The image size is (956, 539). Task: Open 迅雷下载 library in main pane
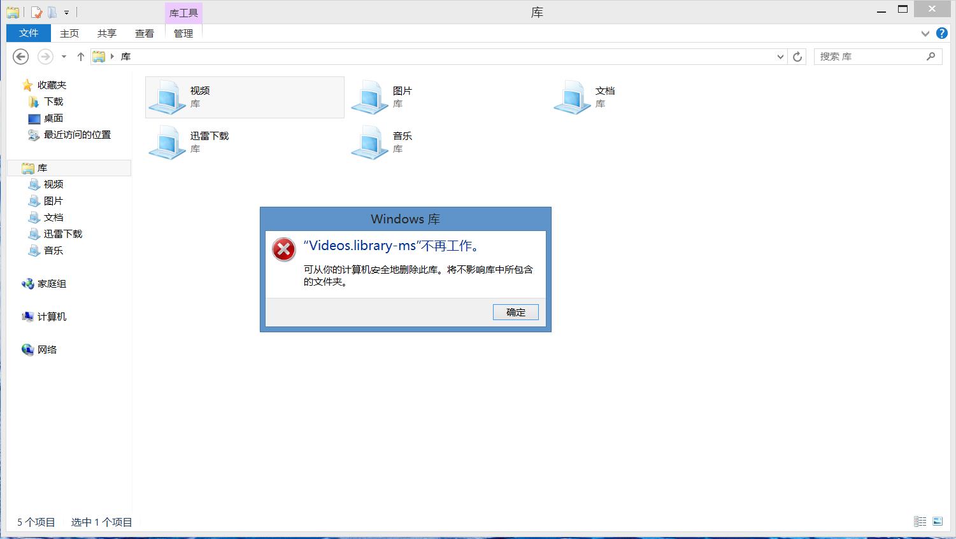(191, 142)
